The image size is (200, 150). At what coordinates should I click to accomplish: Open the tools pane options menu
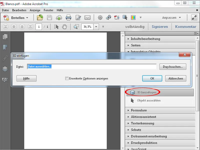click(x=196, y=33)
